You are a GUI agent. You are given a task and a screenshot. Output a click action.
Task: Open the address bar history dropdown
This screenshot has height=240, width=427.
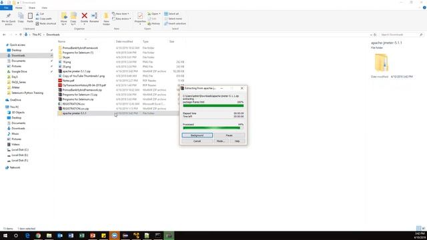coord(371,35)
